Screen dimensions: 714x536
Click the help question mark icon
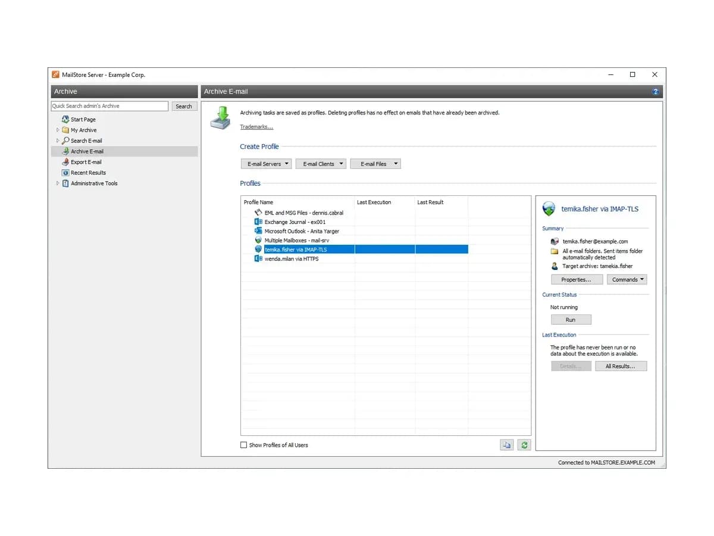coord(656,92)
